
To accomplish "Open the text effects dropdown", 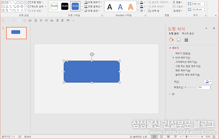I will (x=143, y=11).
